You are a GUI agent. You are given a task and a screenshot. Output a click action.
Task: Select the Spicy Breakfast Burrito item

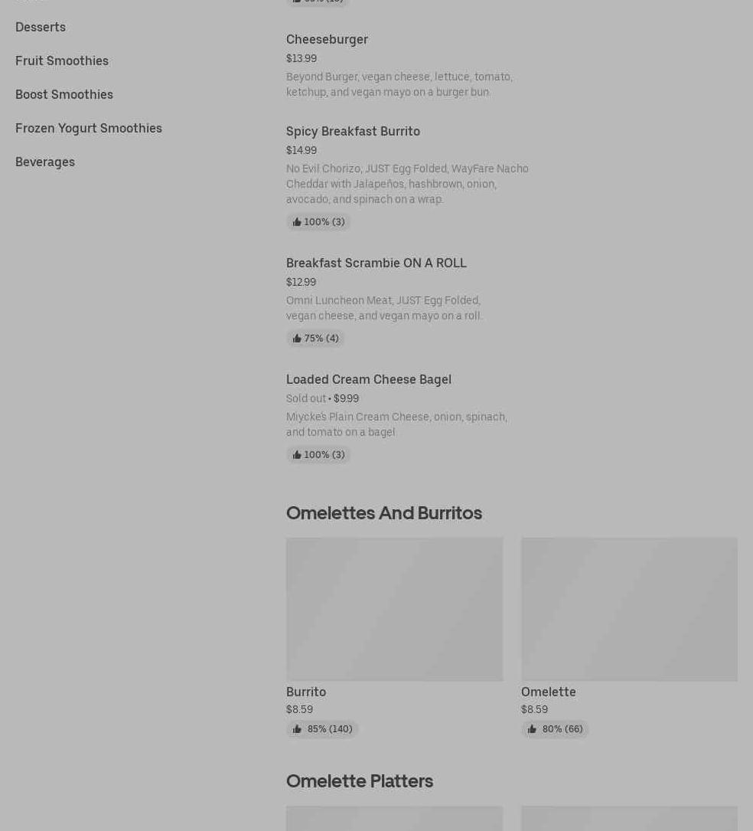tap(353, 131)
